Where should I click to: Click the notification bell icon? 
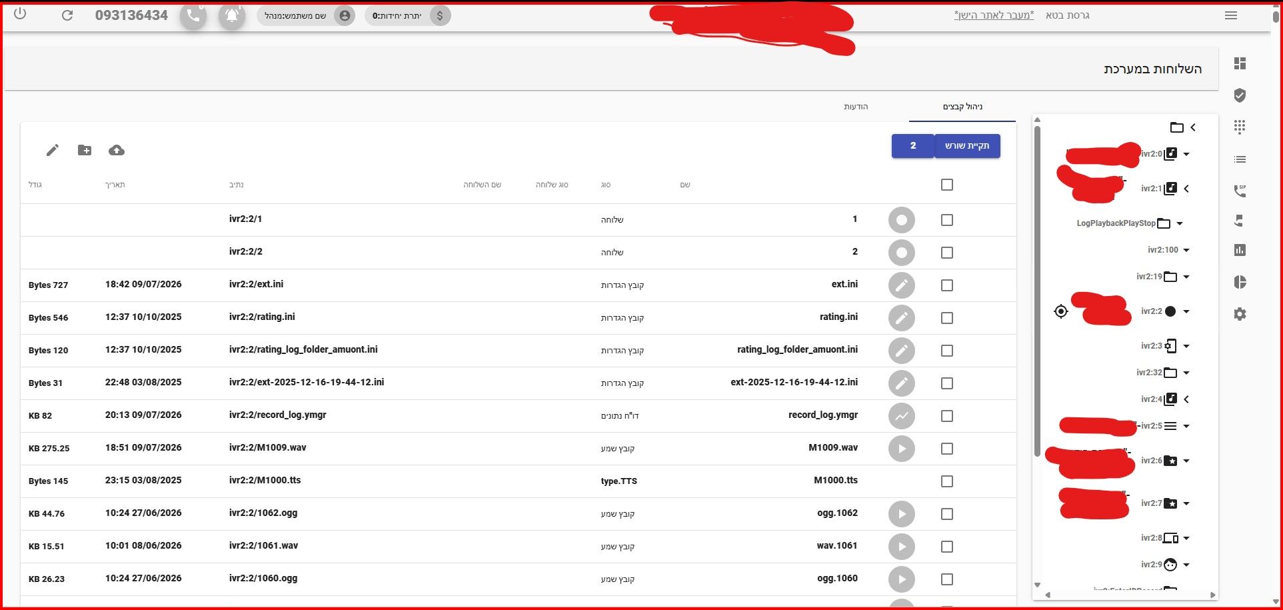coord(232,15)
